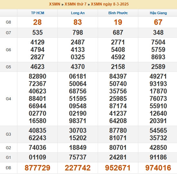Select the G4 row label

[x=8, y=99]
